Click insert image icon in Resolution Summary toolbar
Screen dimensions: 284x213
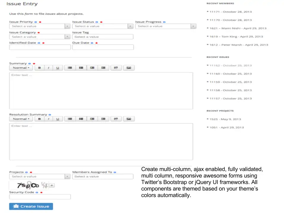(x=129, y=119)
